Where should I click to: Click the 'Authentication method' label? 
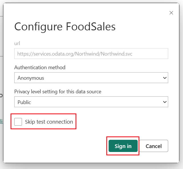point(40,67)
